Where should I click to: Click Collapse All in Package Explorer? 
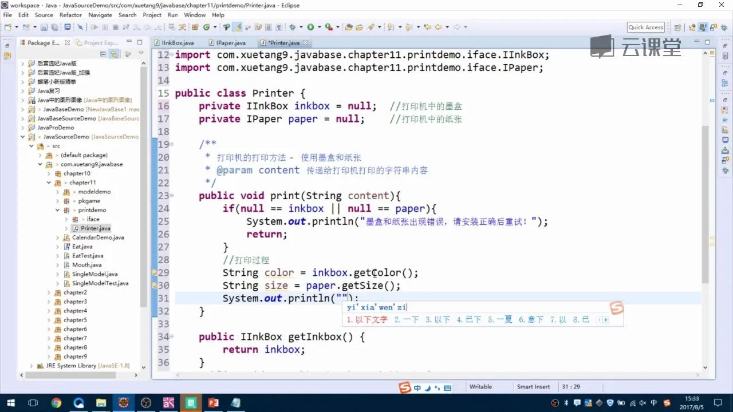click(x=103, y=54)
